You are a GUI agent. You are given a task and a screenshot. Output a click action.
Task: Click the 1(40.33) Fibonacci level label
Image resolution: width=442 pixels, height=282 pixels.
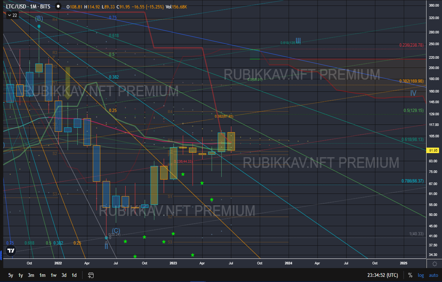coord(416,234)
